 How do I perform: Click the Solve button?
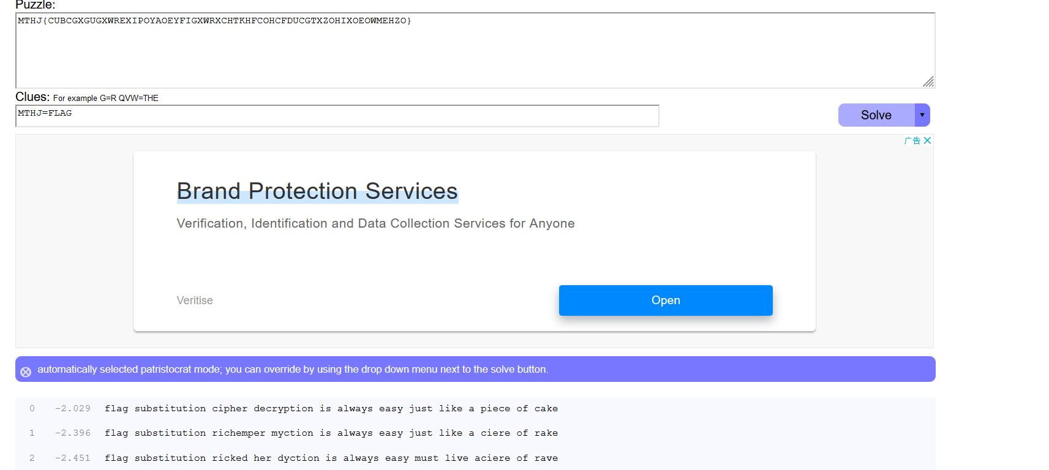coord(876,115)
